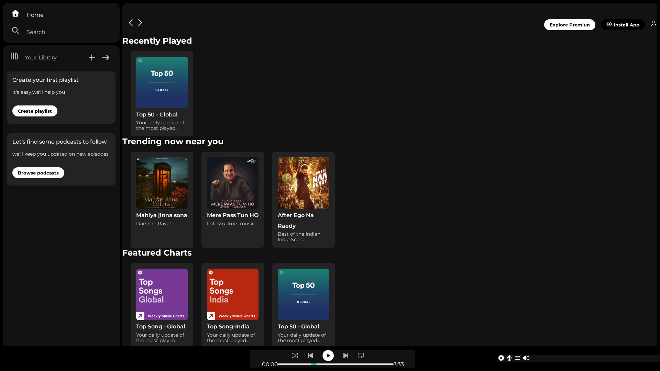Toggle shuffle playback mode
660x371 pixels.
295,356
